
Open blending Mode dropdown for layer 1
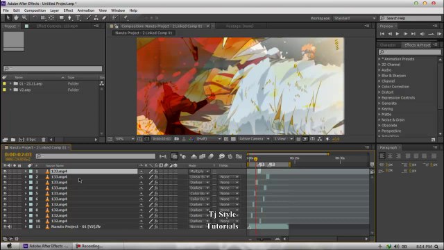point(199,172)
